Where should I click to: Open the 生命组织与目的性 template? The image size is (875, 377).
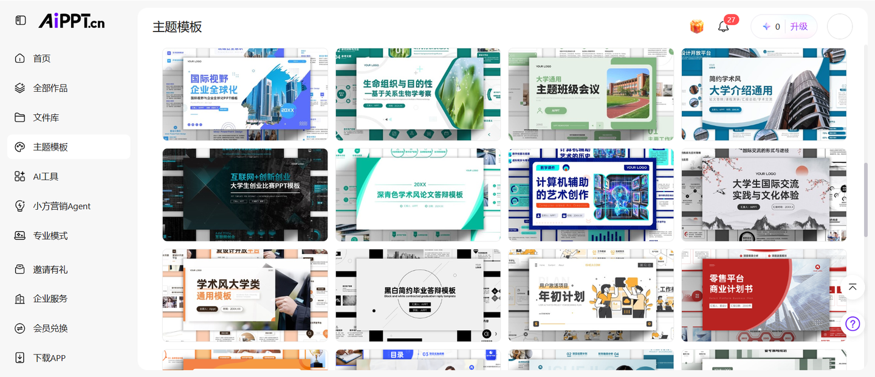(418, 94)
